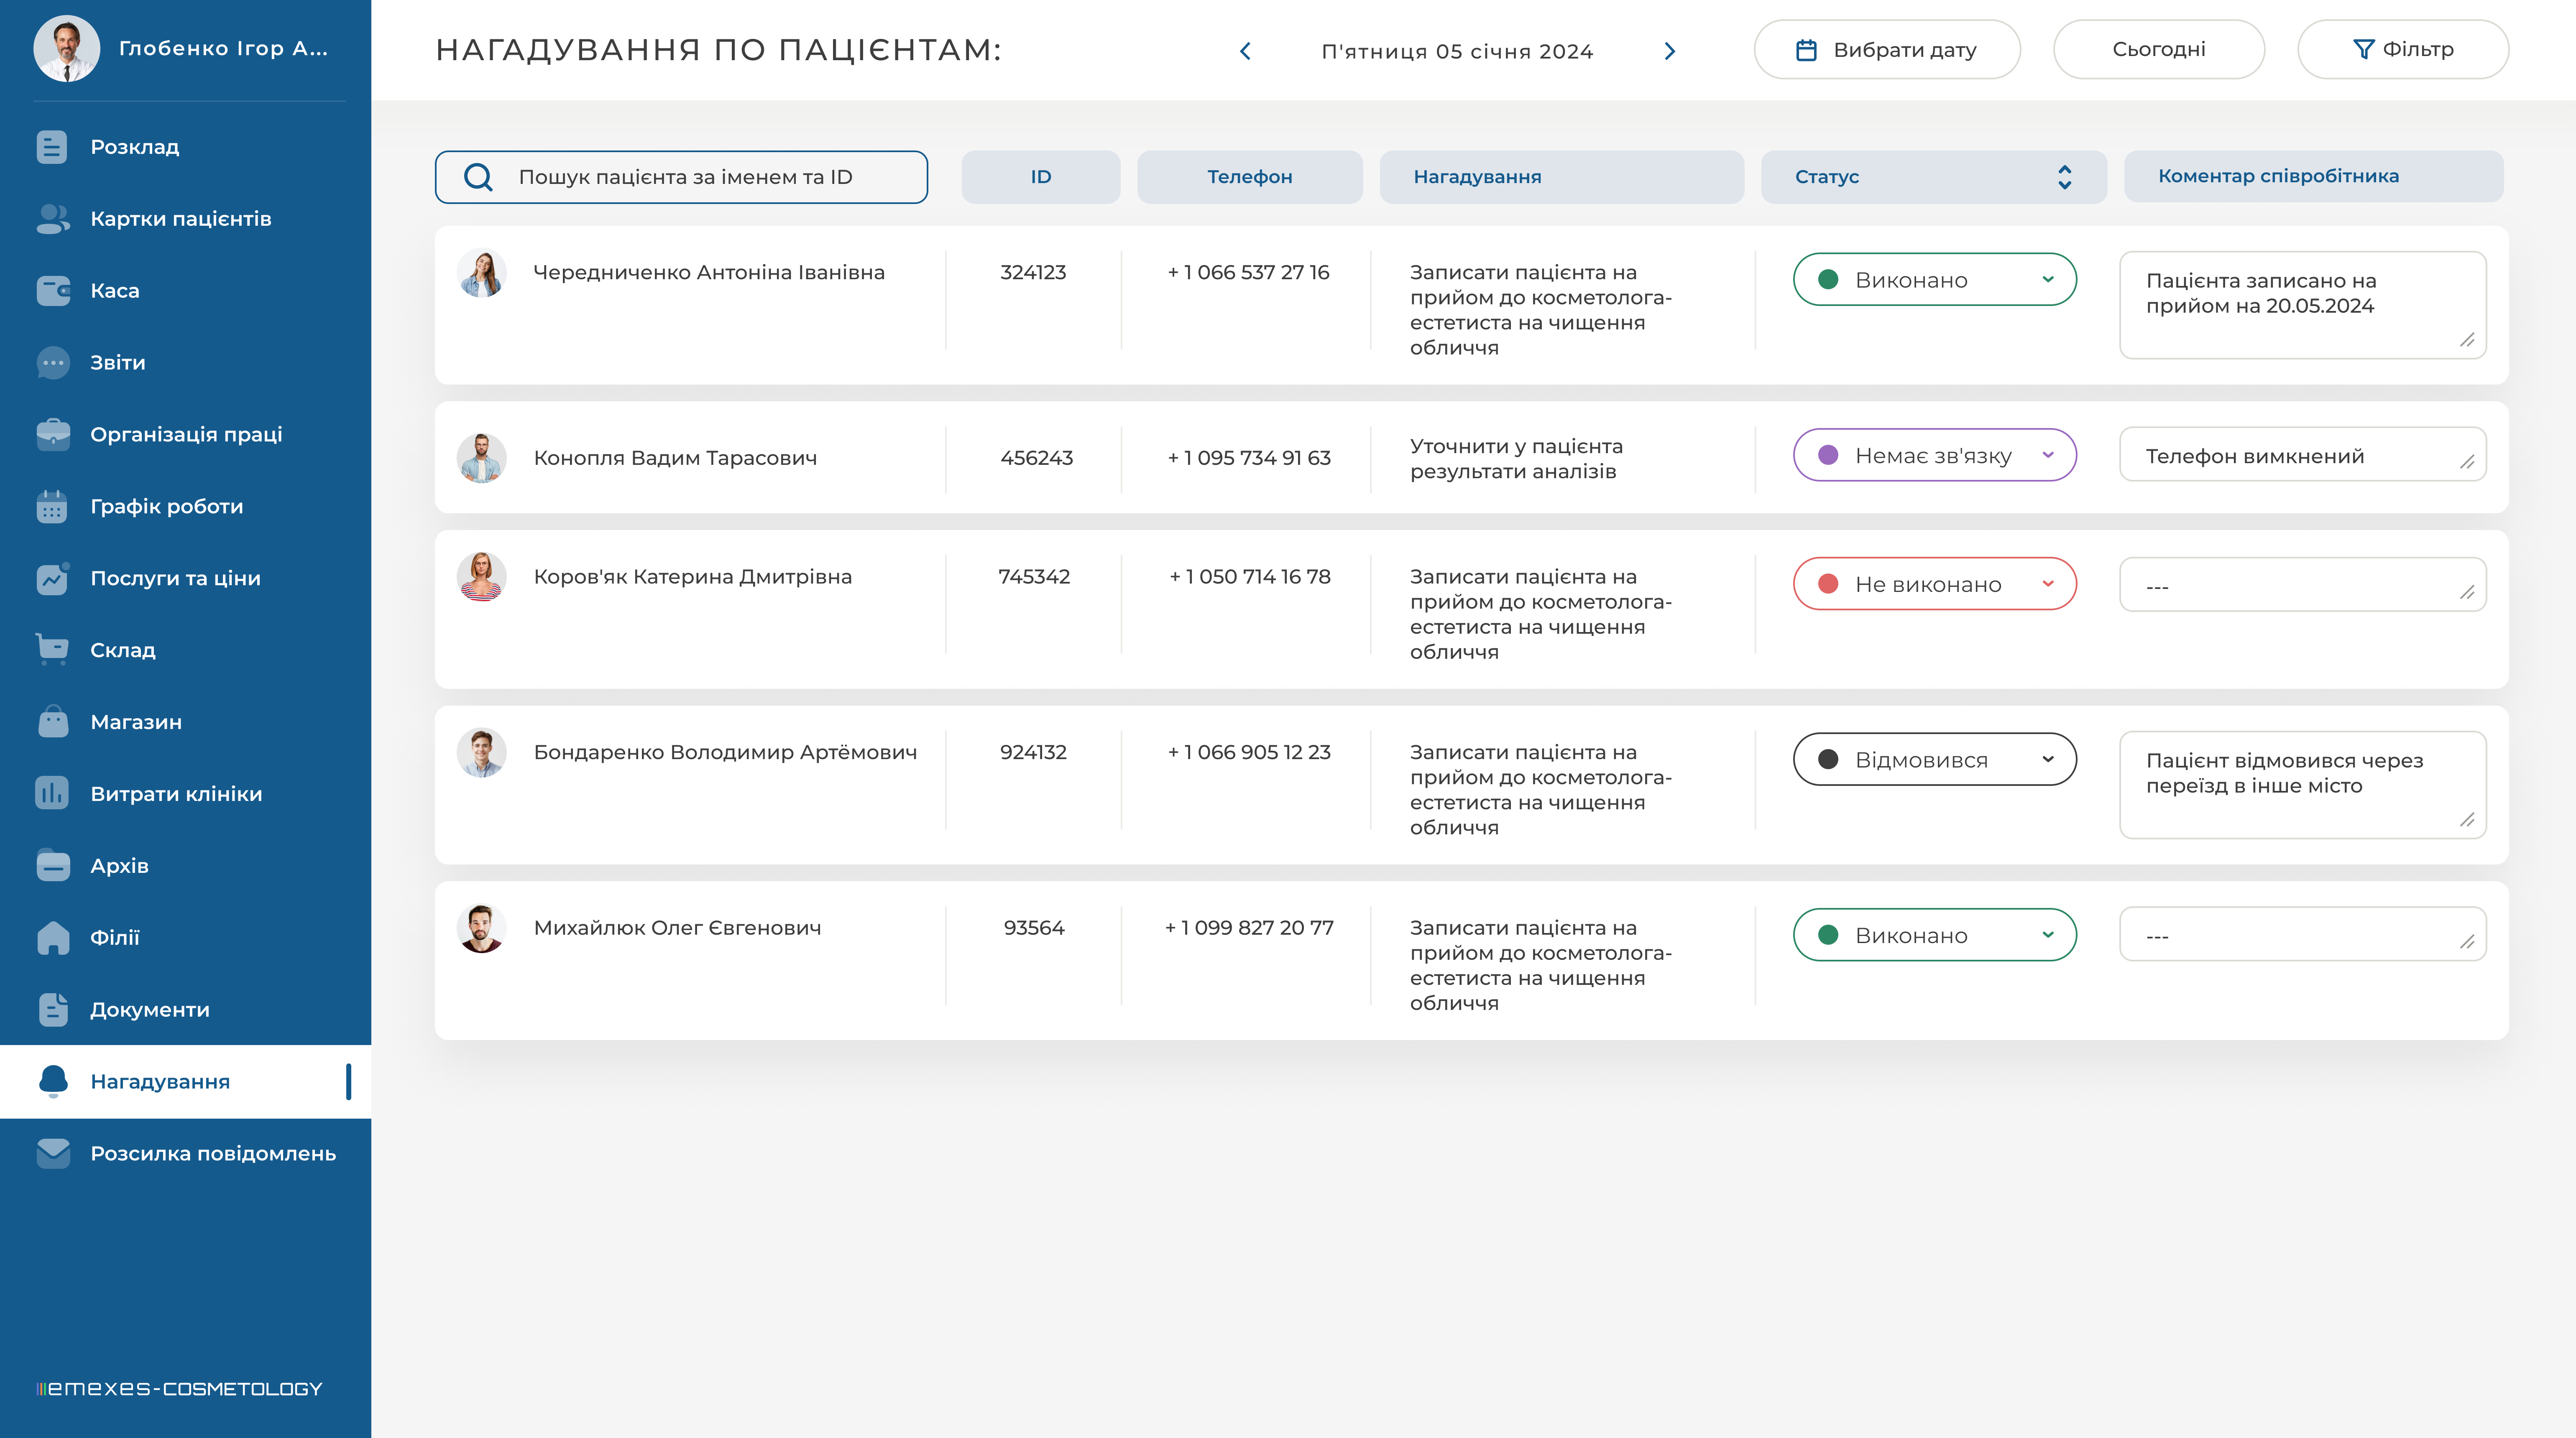
Task: Go to the previous day arrow
Action: (x=1245, y=51)
